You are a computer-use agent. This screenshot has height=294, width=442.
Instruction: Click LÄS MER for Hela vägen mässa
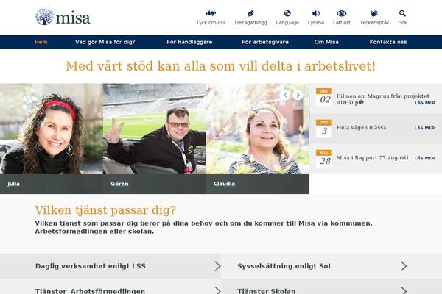pos(424,128)
